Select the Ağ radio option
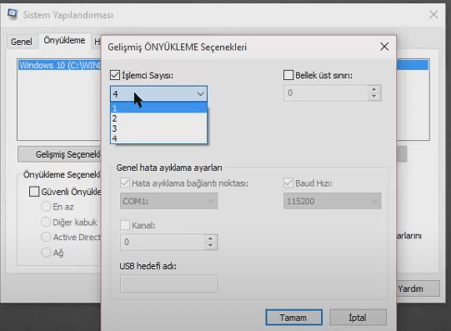451x331 pixels. pyautogui.click(x=46, y=253)
